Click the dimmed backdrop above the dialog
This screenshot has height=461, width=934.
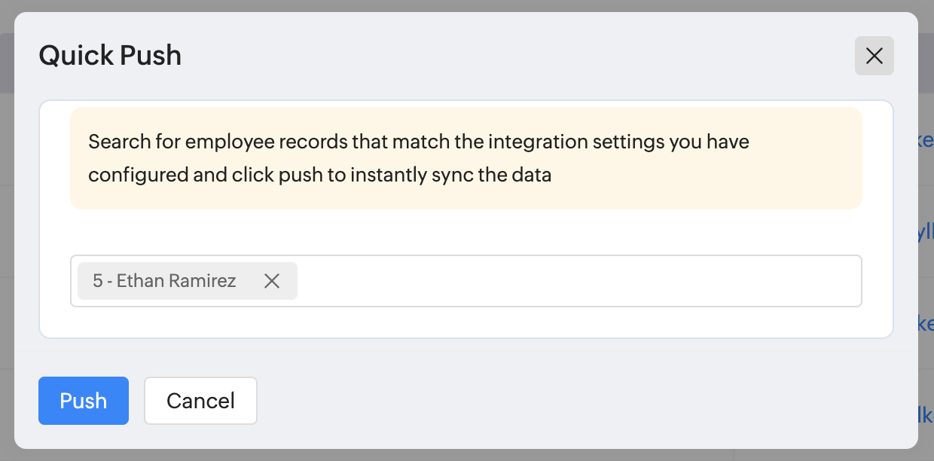[x=467, y=5]
